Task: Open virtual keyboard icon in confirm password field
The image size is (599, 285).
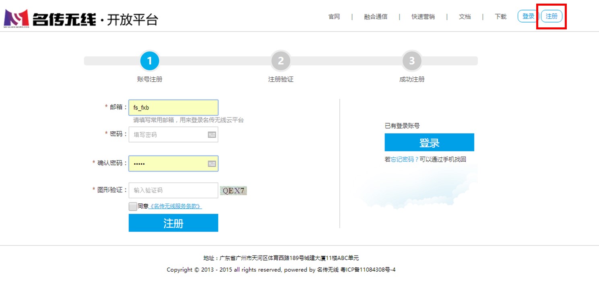Action: [212, 164]
